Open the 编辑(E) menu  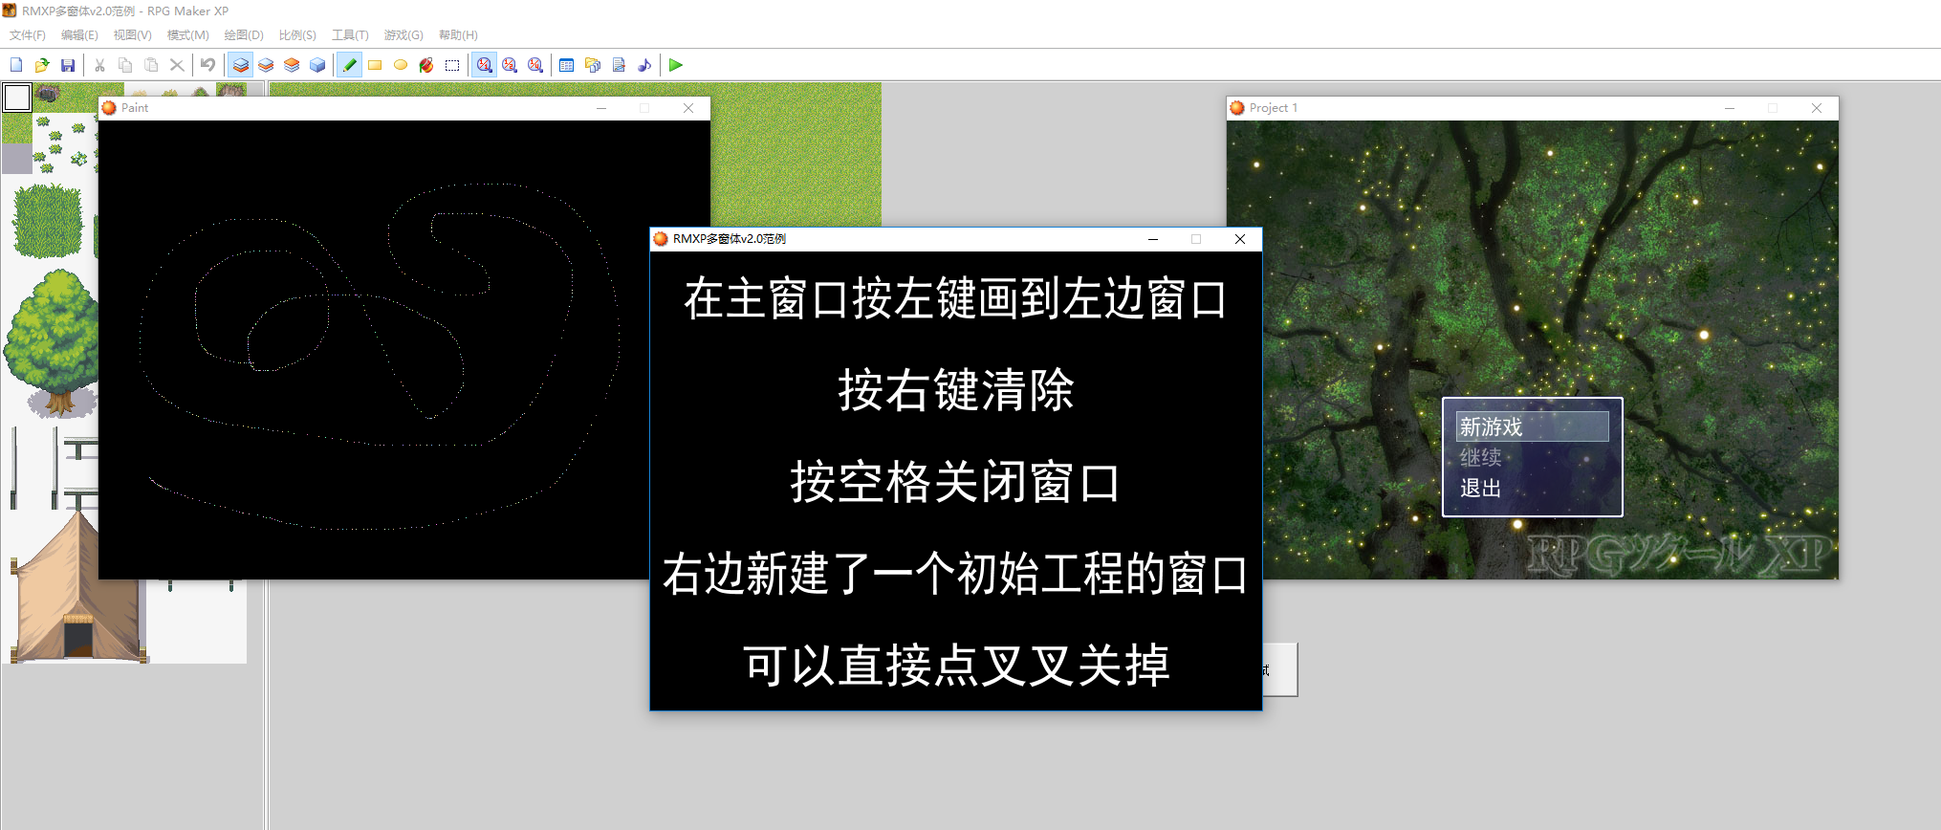click(x=79, y=35)
